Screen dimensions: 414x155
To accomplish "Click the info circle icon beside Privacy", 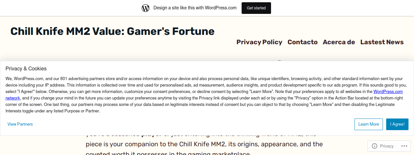I will tap(375, 146).
